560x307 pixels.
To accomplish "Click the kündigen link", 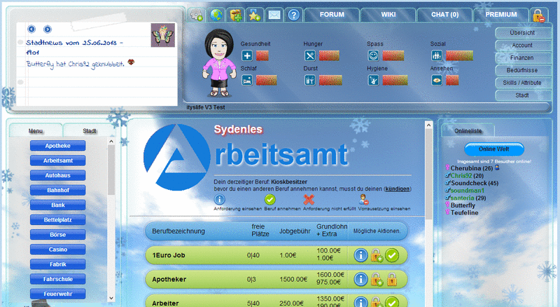I will tap(399, 189).
